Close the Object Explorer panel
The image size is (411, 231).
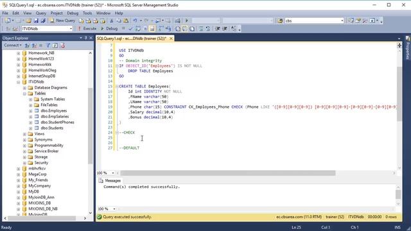point(91,38)
